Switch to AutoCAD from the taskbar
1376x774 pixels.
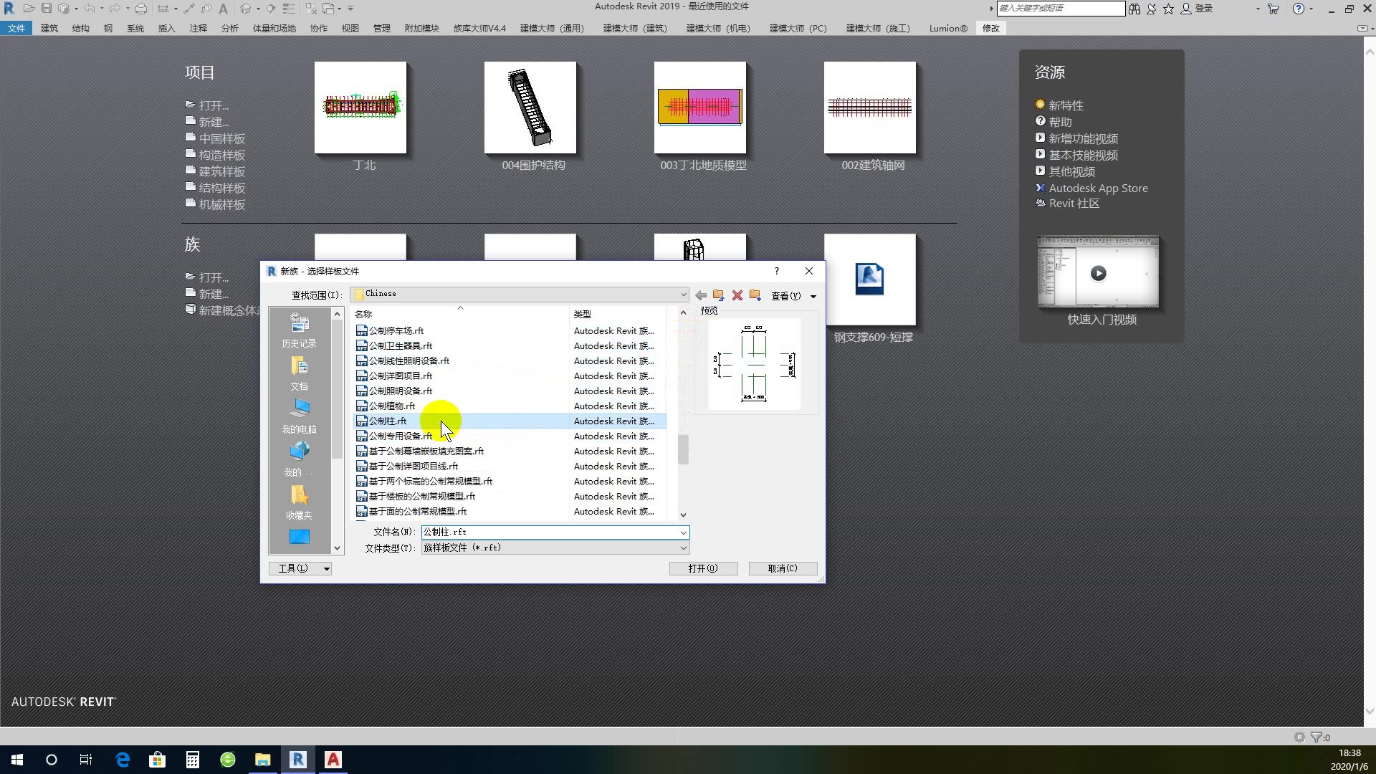pyautogui.click(x=333, y=760)
